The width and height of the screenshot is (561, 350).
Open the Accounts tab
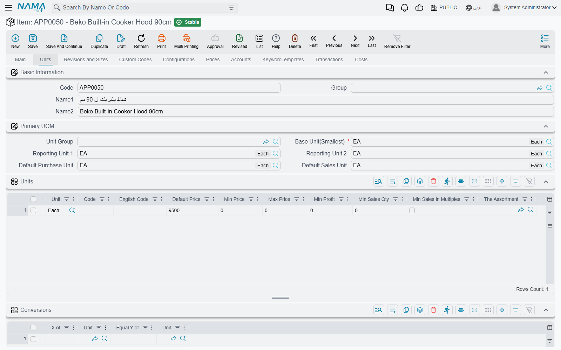(x=241, y=59)
